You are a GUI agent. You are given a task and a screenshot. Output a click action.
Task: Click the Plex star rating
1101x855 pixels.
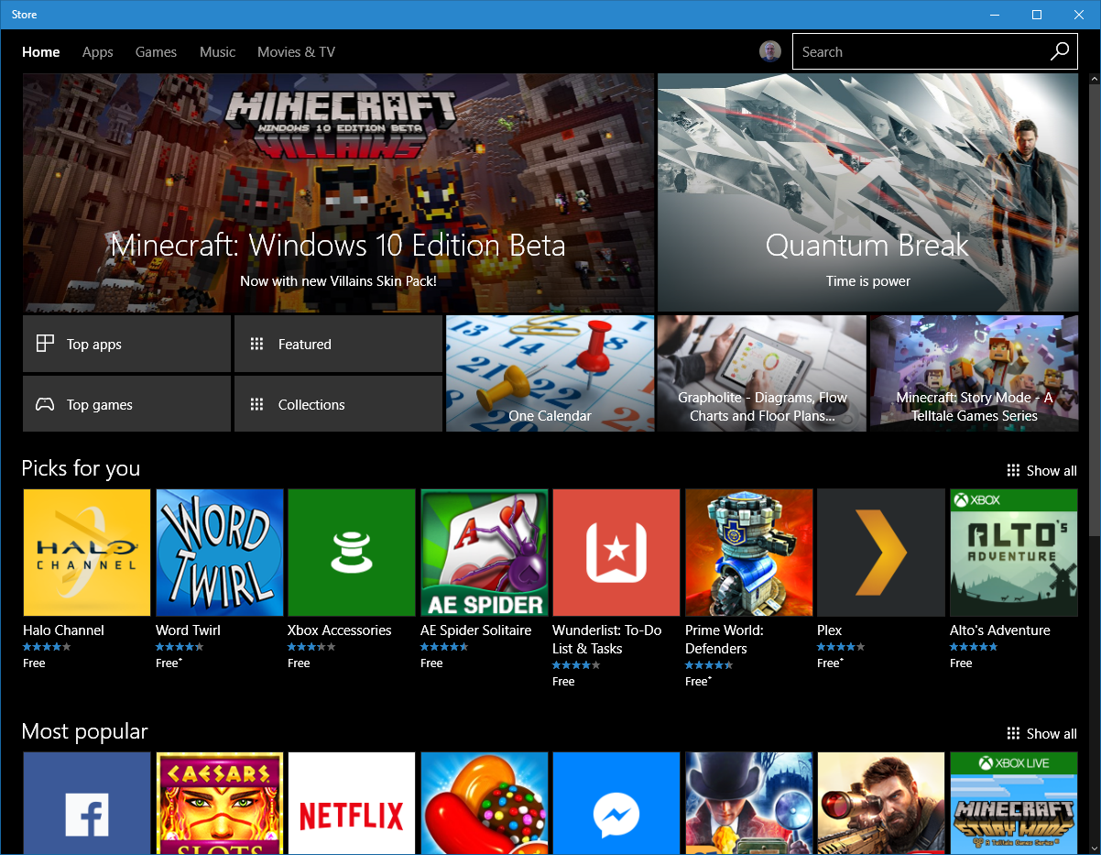(x=841, y=647)
